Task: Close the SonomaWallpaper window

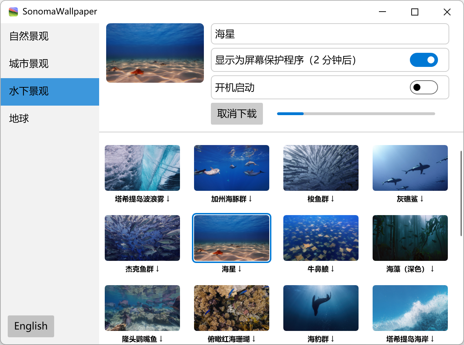Action: tap(447, 12)
